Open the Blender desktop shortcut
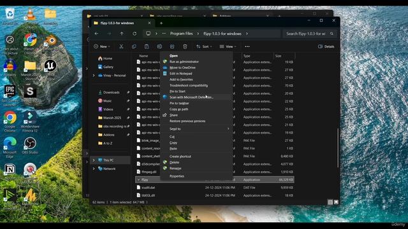The width and height of the screenshot is (408, 229). [50, 41]
